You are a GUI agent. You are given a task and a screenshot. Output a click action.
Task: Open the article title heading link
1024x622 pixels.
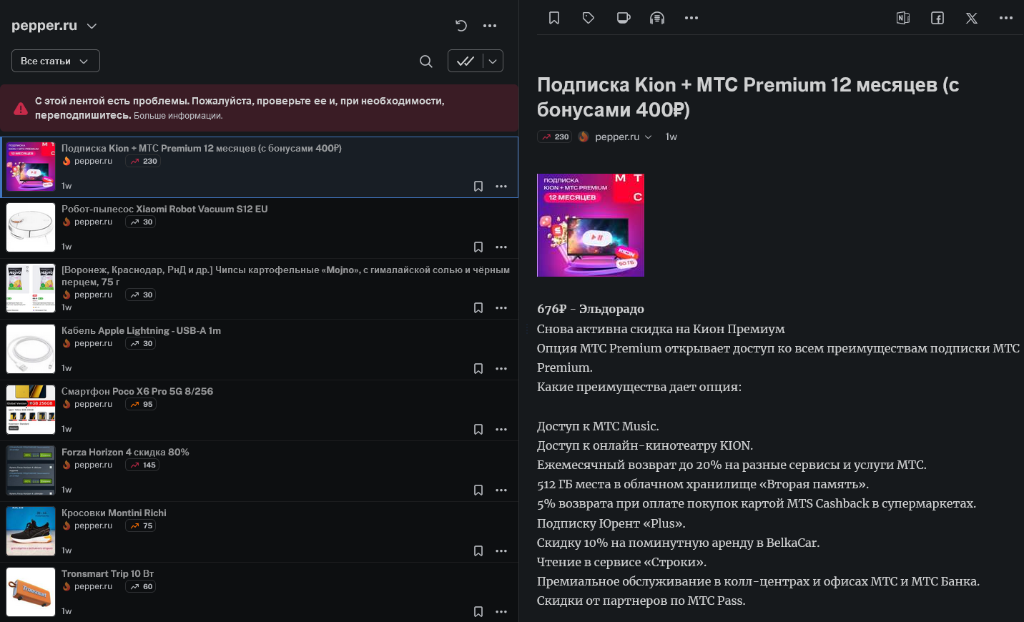[748, 97]
